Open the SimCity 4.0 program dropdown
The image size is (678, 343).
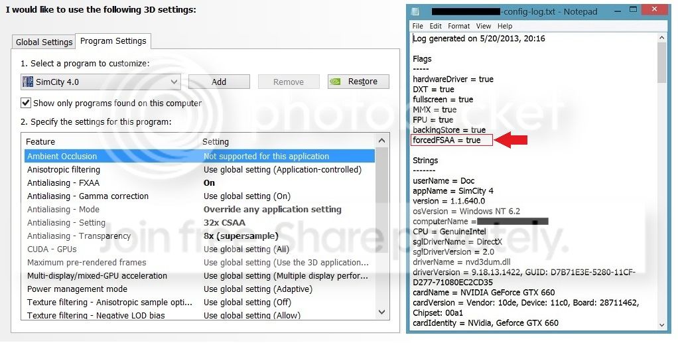tap(101, 82)
